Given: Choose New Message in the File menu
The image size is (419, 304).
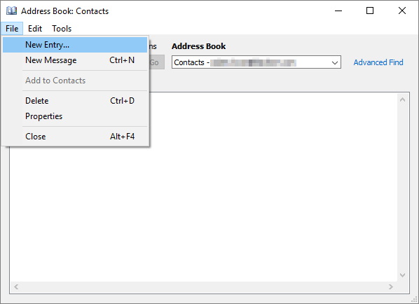Looking at the screenshot, I should [75, 60].
